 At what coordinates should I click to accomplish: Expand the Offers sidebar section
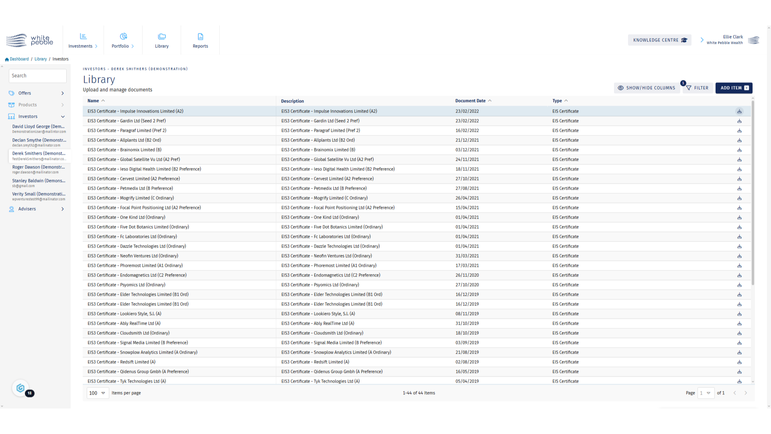point(63,93)
